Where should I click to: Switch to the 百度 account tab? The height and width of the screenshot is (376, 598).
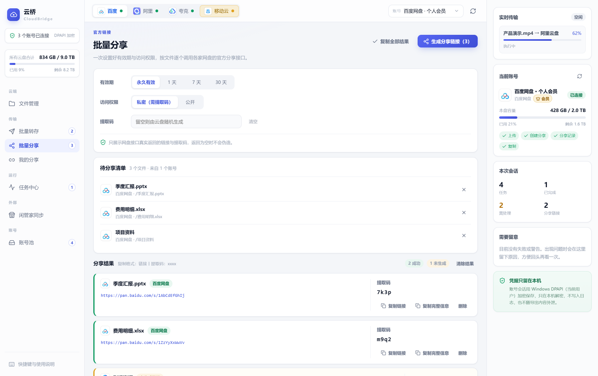pos(110,11)
